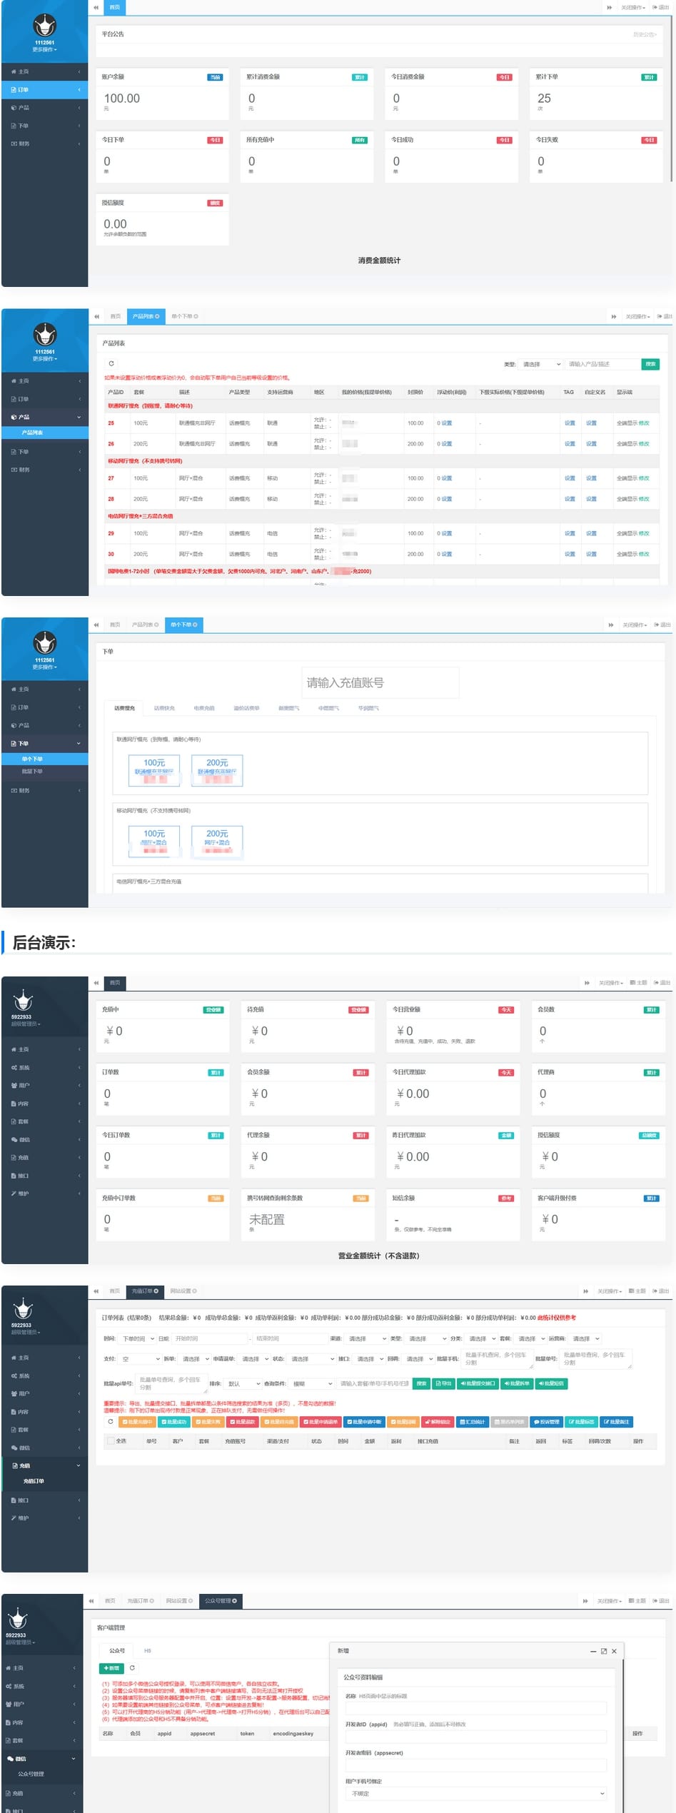Click the 解除锁定 unlock button
Viewport: 676px width, 1813px height.
[438, 1422]
